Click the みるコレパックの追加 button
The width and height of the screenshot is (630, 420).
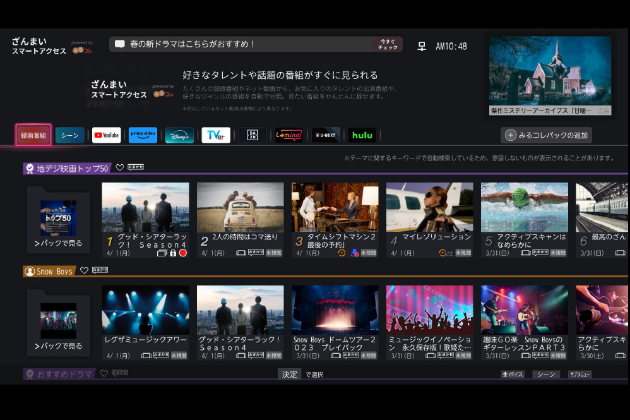point(546,135)
